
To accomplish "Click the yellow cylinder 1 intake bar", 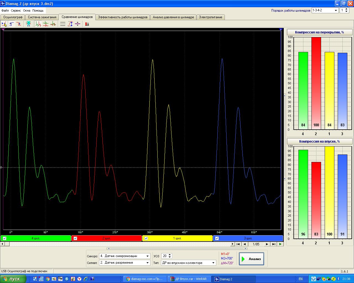I will tap(329, 192).
